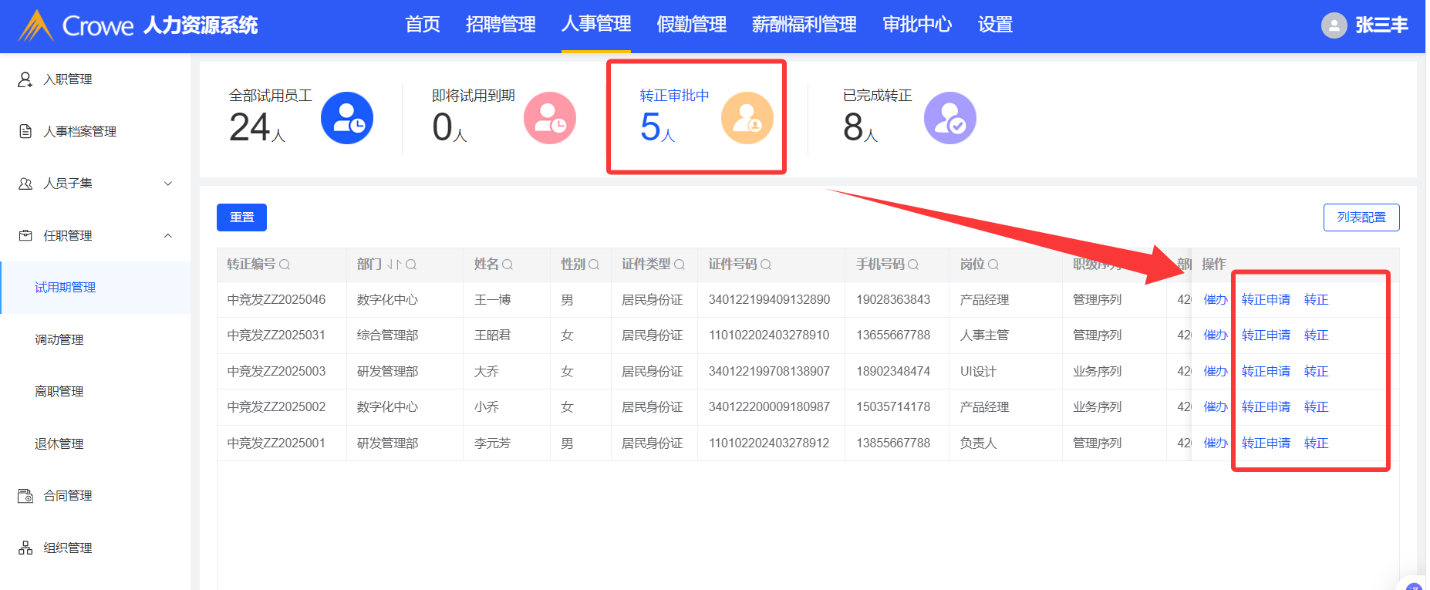Click the search icon beside 手机号码 header

coord(913,265)
